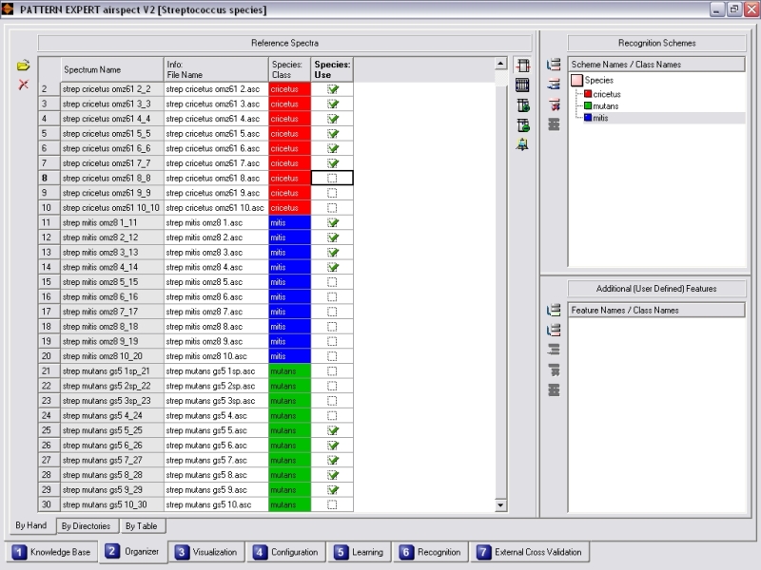This screenshot has height=570, width=761.
Task: Click the red delete icon beside scheme list
Action: click(x=554, y=104)
